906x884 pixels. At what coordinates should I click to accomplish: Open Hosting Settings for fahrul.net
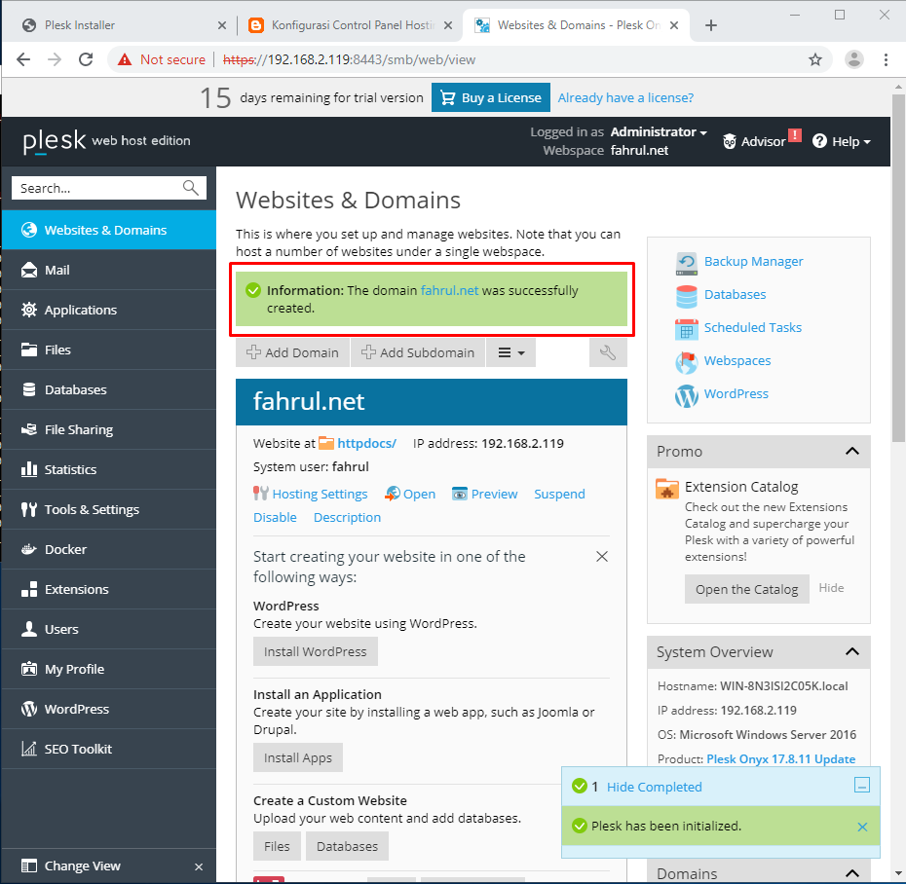(319, 494)
